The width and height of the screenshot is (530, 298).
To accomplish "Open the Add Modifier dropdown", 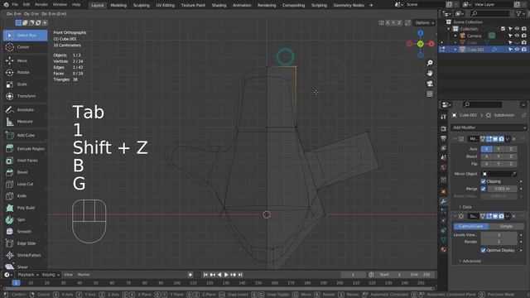I will click(x=489, y=127).
